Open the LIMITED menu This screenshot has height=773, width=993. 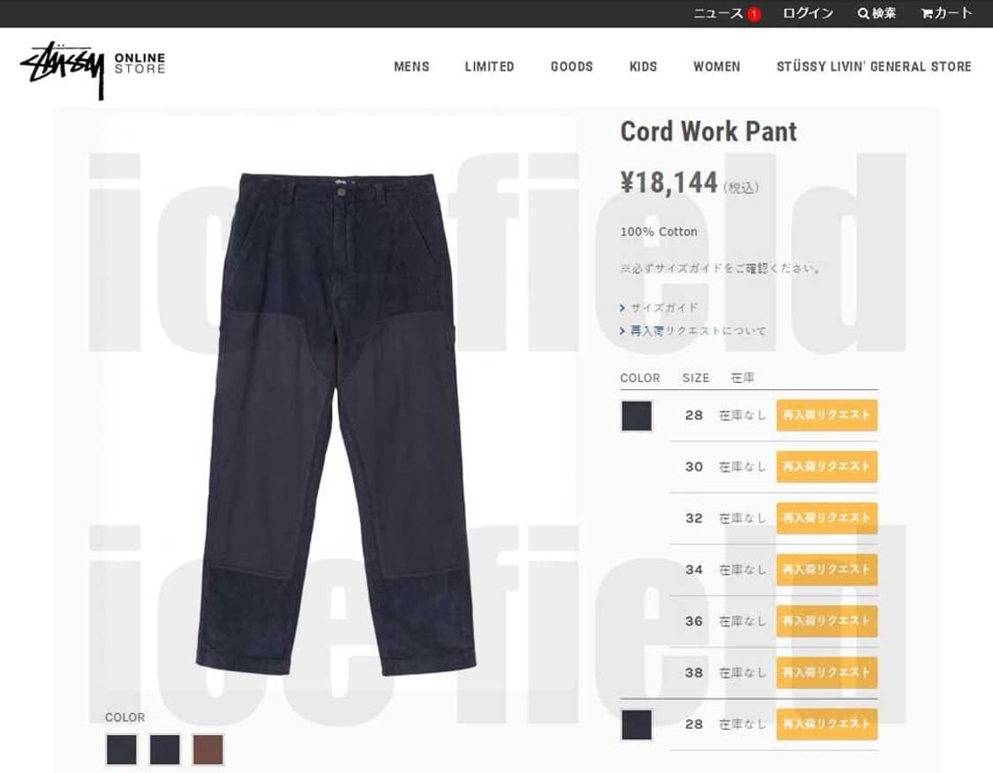[x=490, y=66]
